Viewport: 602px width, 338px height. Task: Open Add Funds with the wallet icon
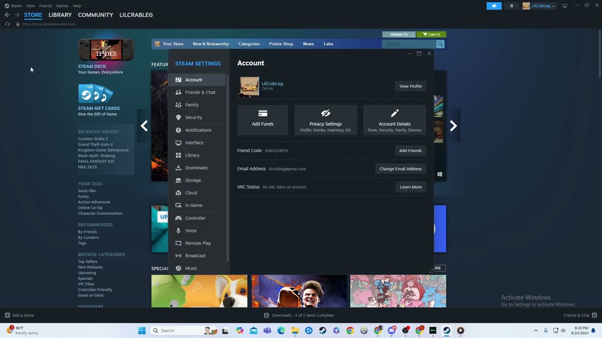coord(262,119)
